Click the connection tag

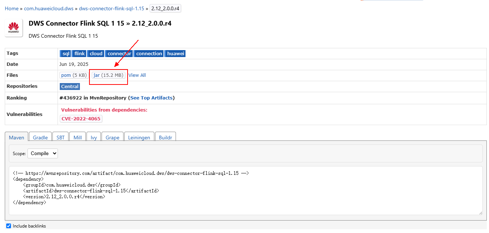(148, 53)
